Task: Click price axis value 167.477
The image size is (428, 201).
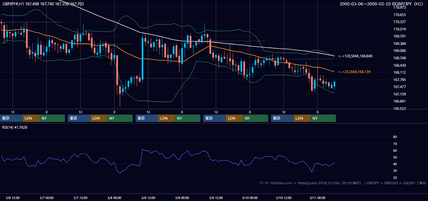Action: 399,87
